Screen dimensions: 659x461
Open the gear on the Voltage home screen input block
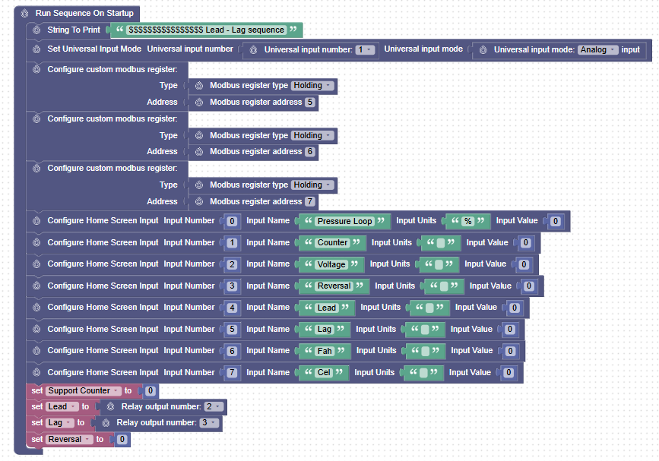pyautogui.click(x=35, y=264)
